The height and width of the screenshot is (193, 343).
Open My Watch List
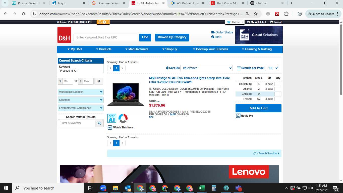pyautogui.click(x=256, y=22)
